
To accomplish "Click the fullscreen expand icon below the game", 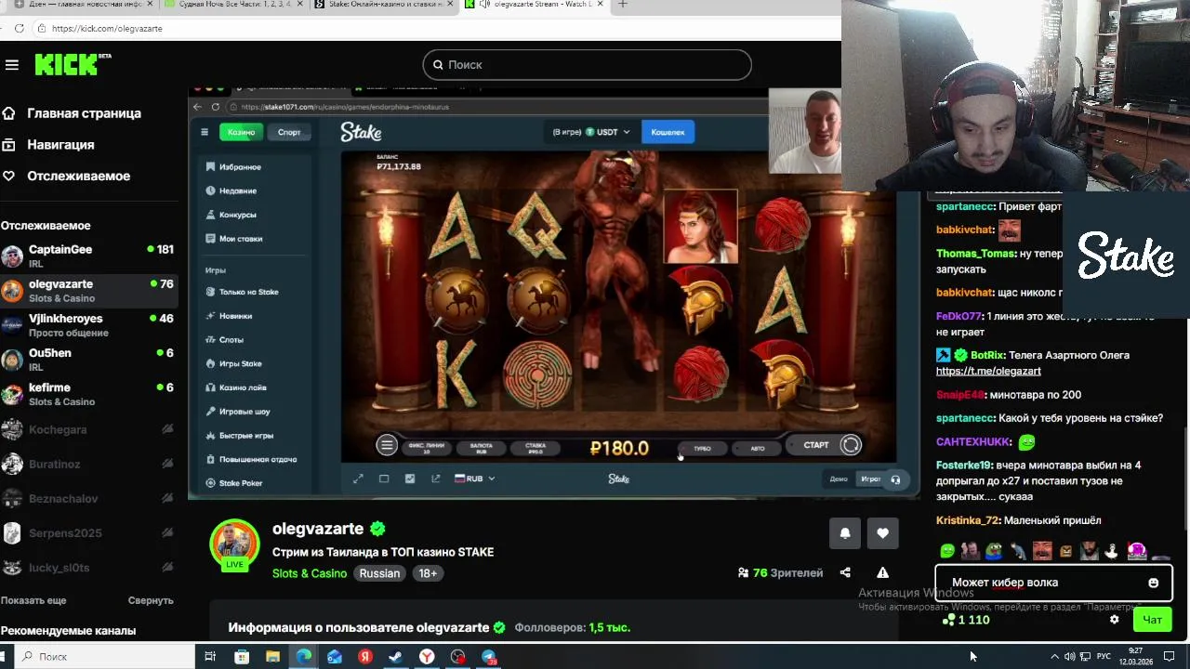I will click(358, 479).
